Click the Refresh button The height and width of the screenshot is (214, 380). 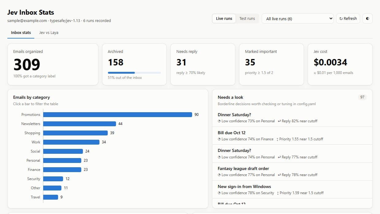(x=348, y=18)
